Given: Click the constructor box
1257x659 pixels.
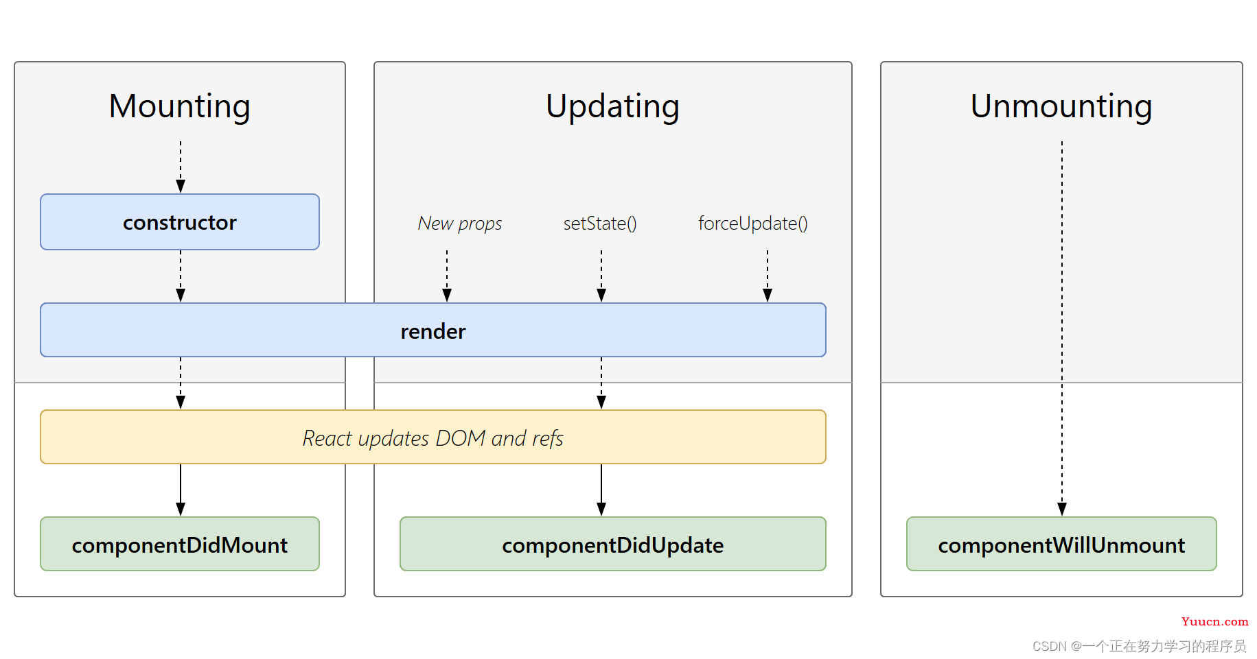Looking at the screenshot, I should point(180,222).
